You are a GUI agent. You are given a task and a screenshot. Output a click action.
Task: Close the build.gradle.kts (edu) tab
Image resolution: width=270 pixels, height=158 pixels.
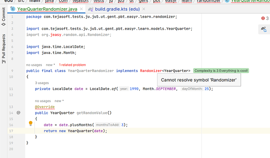click(144, 9)
